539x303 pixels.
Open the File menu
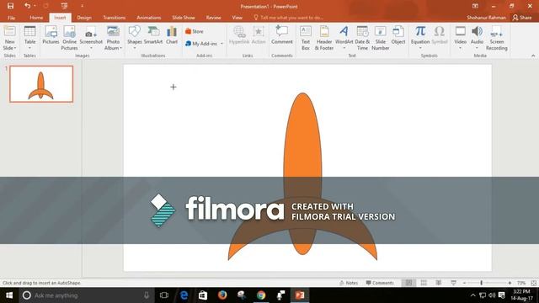pyautogui.click(x=11, y=18)
